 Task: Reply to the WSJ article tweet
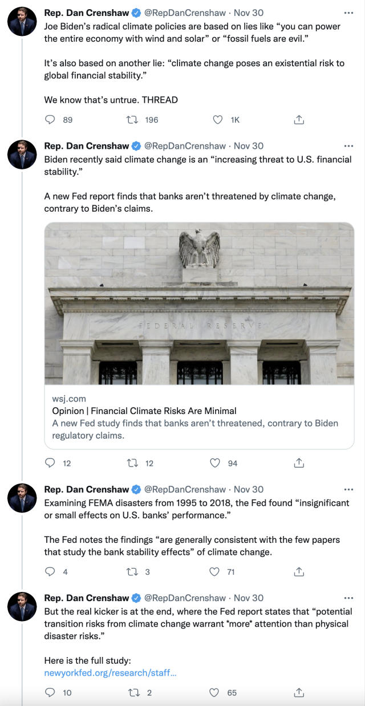click(x=50, y=463)
